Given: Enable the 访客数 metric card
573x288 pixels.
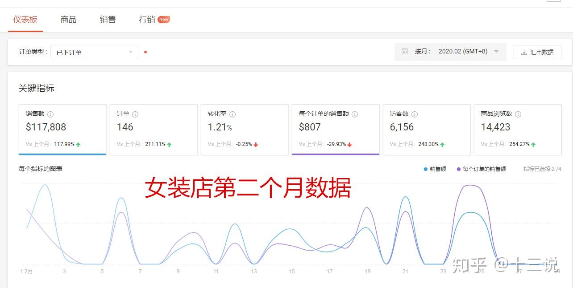Looking at the screenshot, I should 427,130.
